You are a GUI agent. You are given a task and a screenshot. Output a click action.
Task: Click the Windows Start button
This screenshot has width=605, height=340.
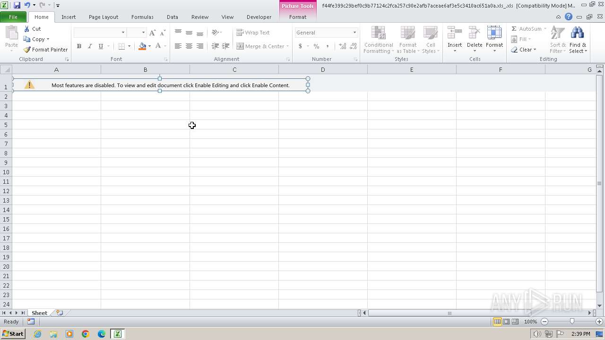coord(13,334)
